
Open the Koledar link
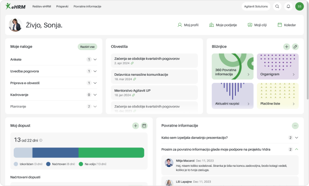click(x=286, y=25)
